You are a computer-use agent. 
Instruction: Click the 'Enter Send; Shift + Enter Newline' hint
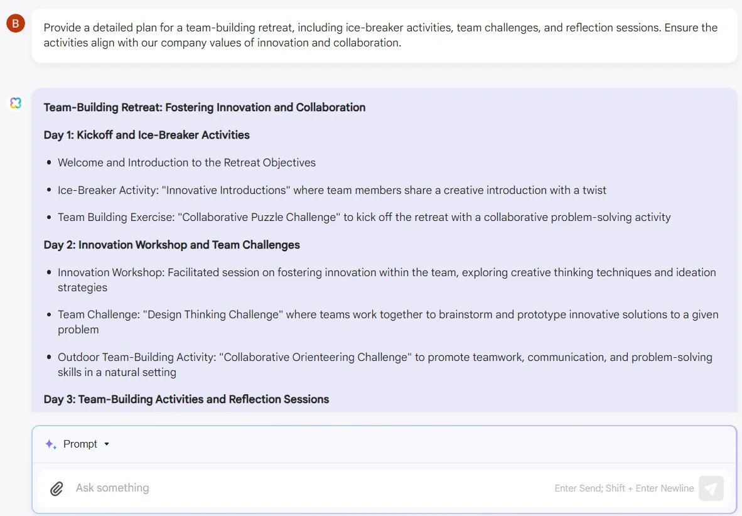[624, 488]
